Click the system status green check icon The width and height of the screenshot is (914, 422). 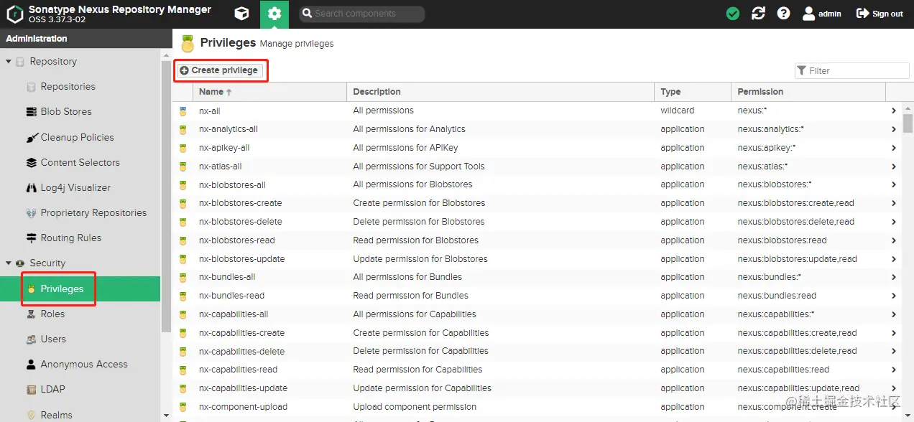(x=733, y=14)
